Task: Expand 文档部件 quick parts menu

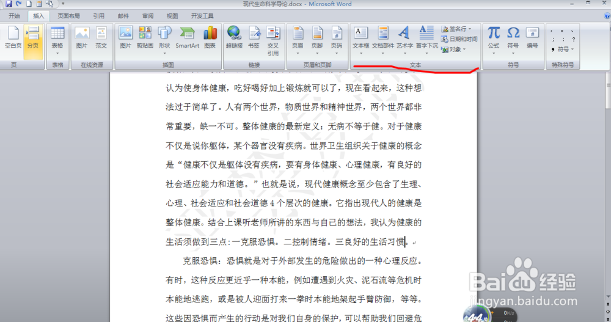Action: coord(383,40)
